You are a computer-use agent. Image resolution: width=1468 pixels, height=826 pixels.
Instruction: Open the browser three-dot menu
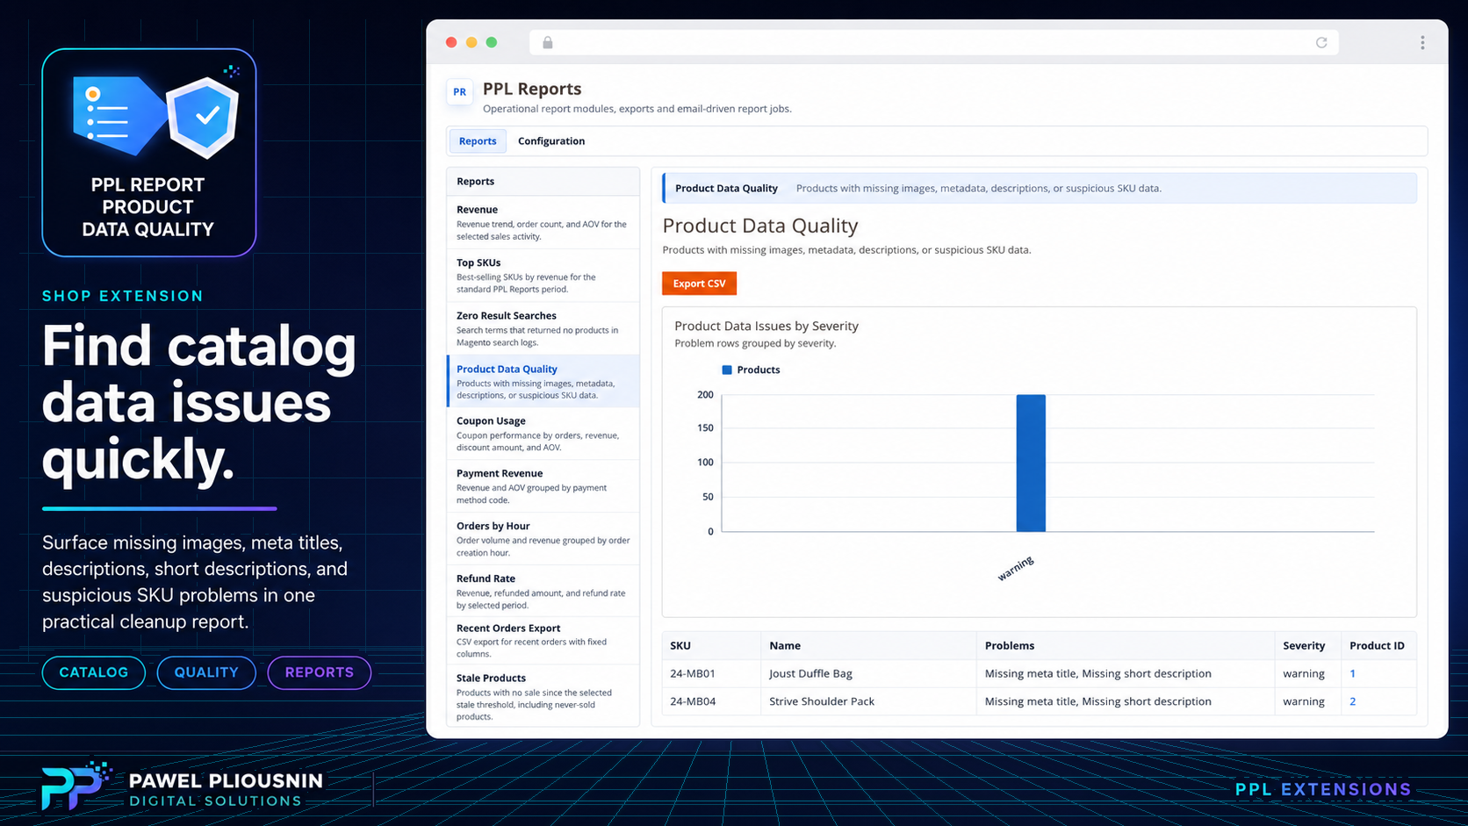pyautogui.click(x=1422, y=42)
